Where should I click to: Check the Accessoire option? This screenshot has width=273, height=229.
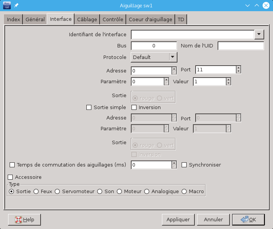point(11,177)
